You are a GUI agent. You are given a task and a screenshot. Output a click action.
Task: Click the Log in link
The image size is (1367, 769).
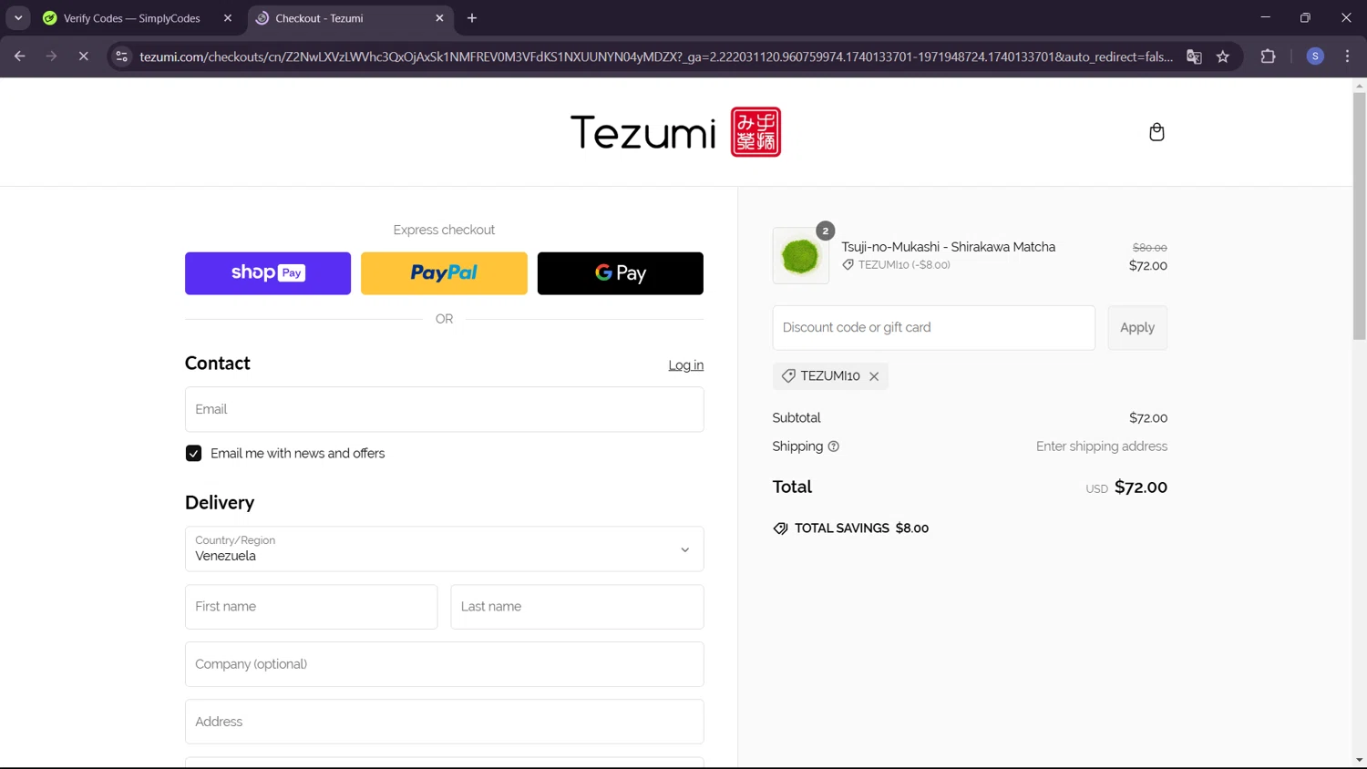tap(686, 365)
